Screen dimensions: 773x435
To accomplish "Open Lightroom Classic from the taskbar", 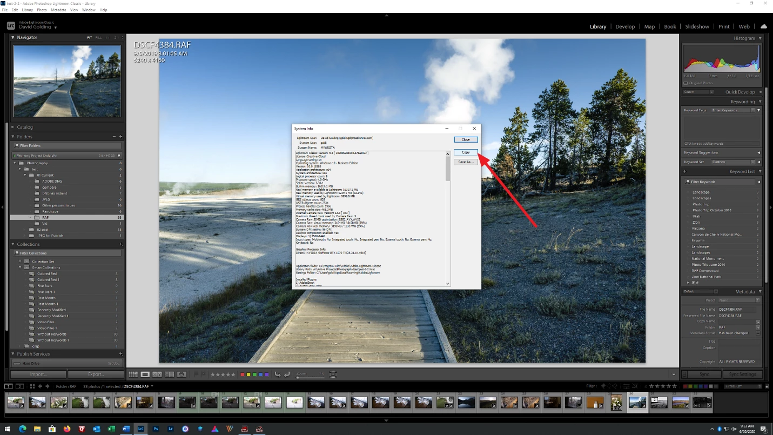I will (141, 429).
